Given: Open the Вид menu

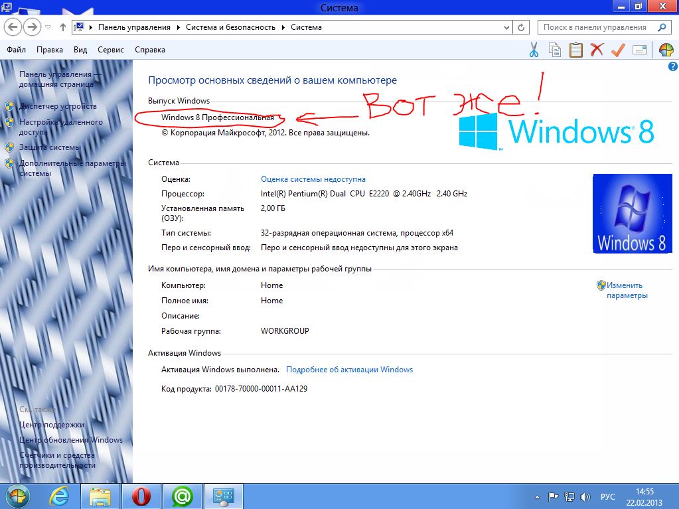Looking at the screenshot, I should pos(80,50).
